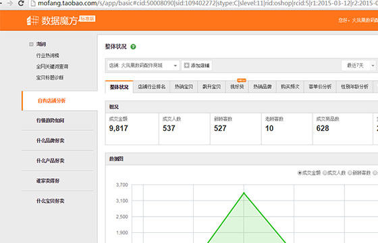The image size is (378, 243).
Task: Select the 成交金额 radio button
Action: (300, 173)
